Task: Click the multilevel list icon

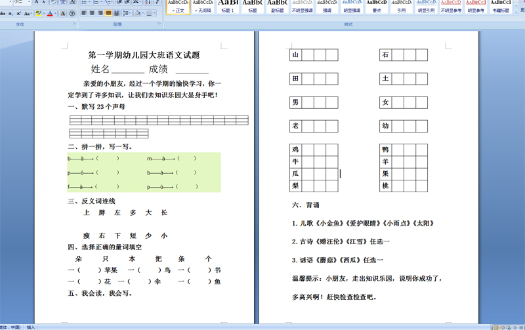Action: pyautogui.click(x=109, y=2)
